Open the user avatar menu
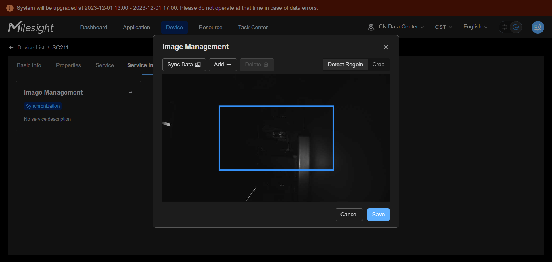This screenshot has height=262, width=552. (538, 27)
